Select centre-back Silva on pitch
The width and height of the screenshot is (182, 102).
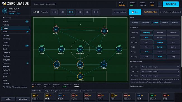tap(57, 65)
